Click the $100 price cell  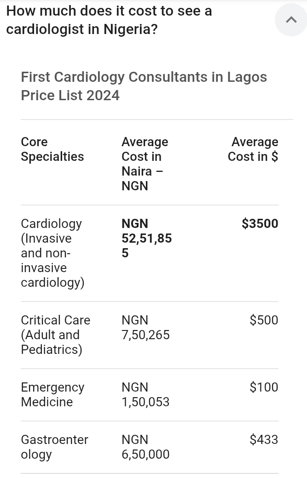coord(264,387)
